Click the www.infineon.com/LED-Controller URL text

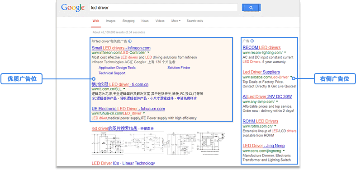coord(119,52)
